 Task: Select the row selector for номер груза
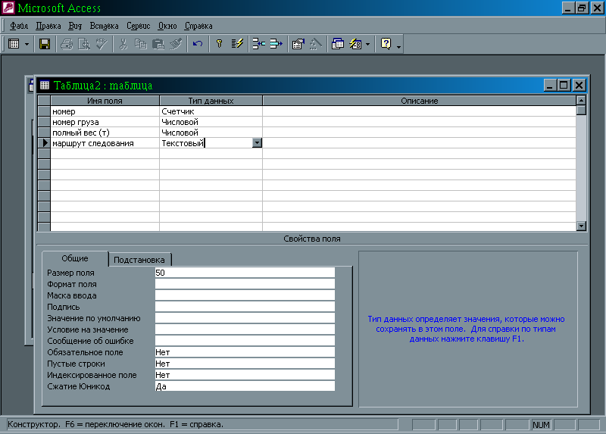coord(44,121)
